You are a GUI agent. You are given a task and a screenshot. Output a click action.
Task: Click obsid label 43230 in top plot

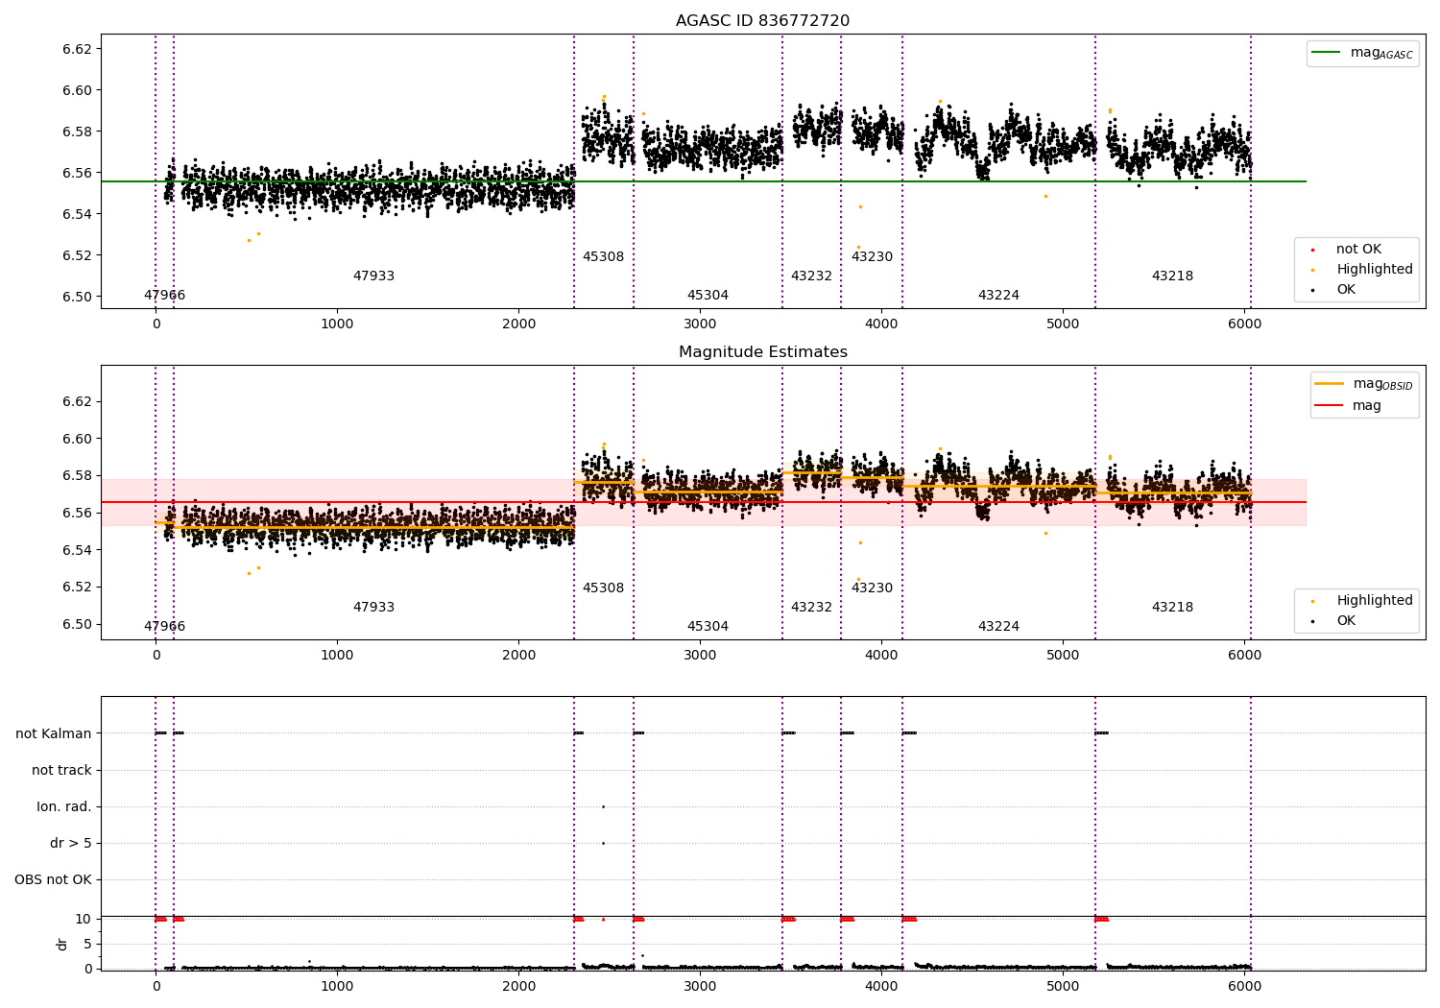point(872,257)
